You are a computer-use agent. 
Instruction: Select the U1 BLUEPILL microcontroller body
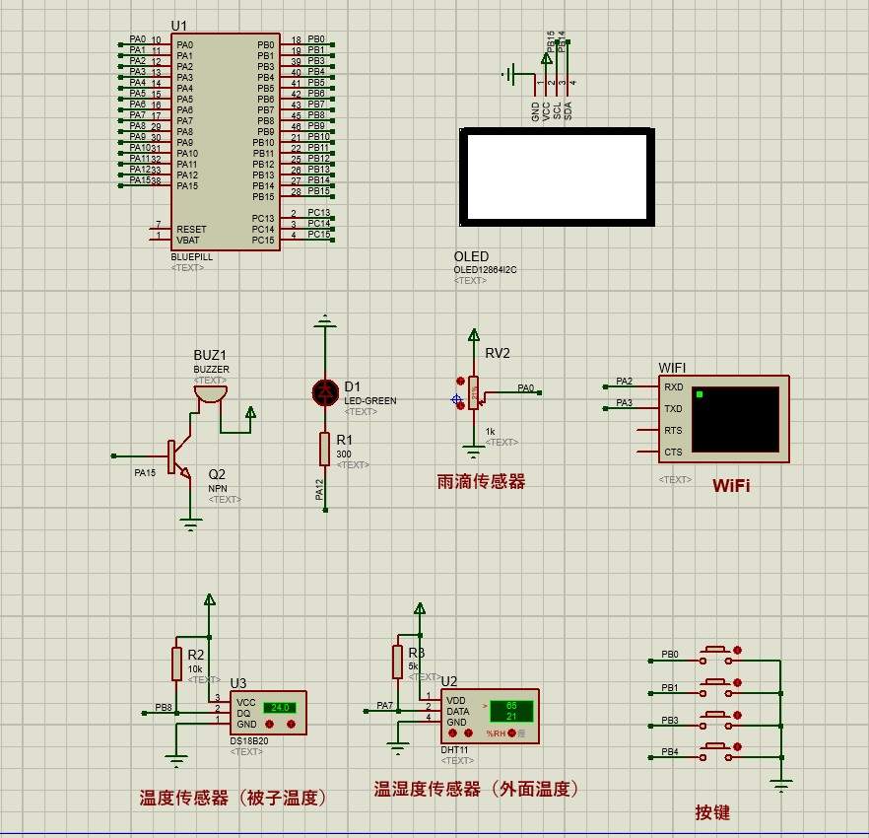[226, 142]
